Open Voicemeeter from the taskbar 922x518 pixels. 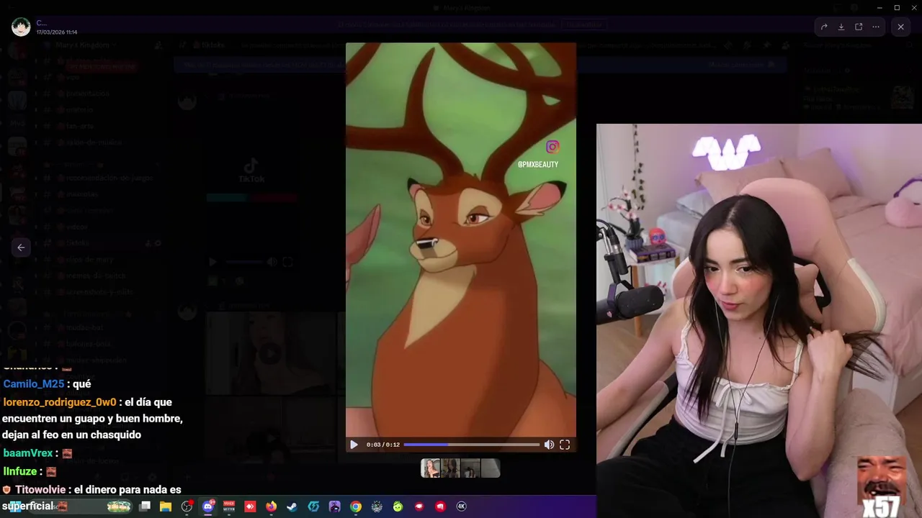tap(229, 506)
